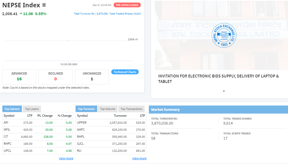Open Technical Charts
The height and width of the screenshot is (164, 288).
(125, 72)
